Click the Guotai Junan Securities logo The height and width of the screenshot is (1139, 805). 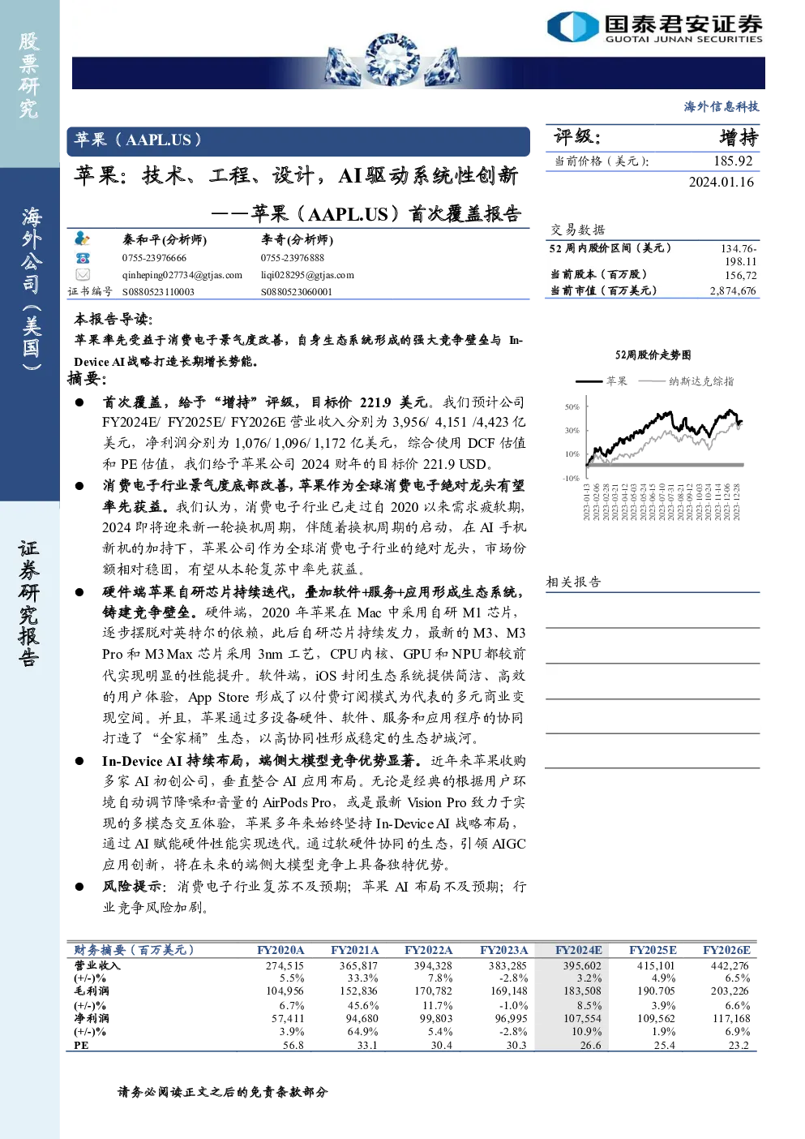tap(655, 27)
